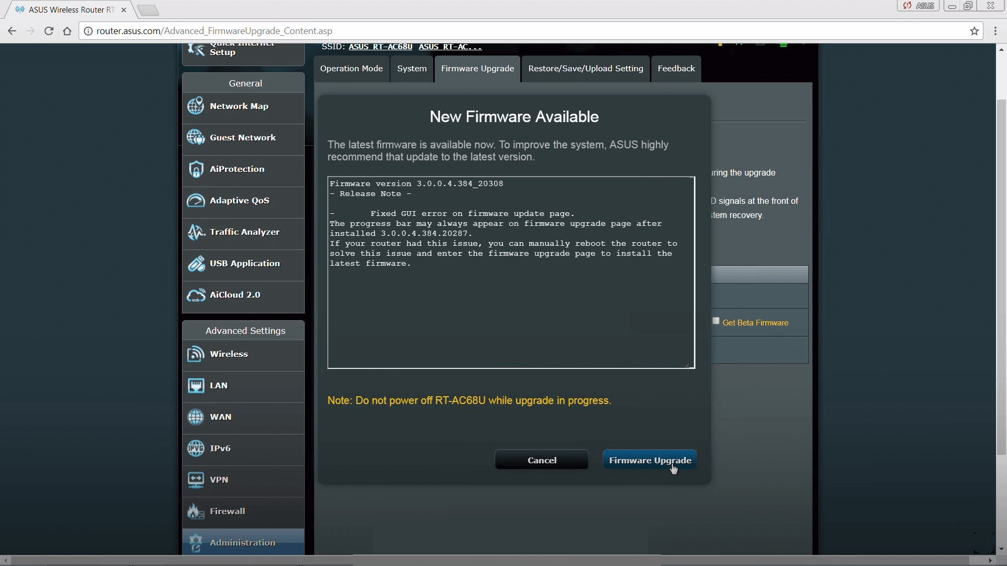1007x566 pixels.
Task: Open the VPN monitor icon
Action: (196, 480)
